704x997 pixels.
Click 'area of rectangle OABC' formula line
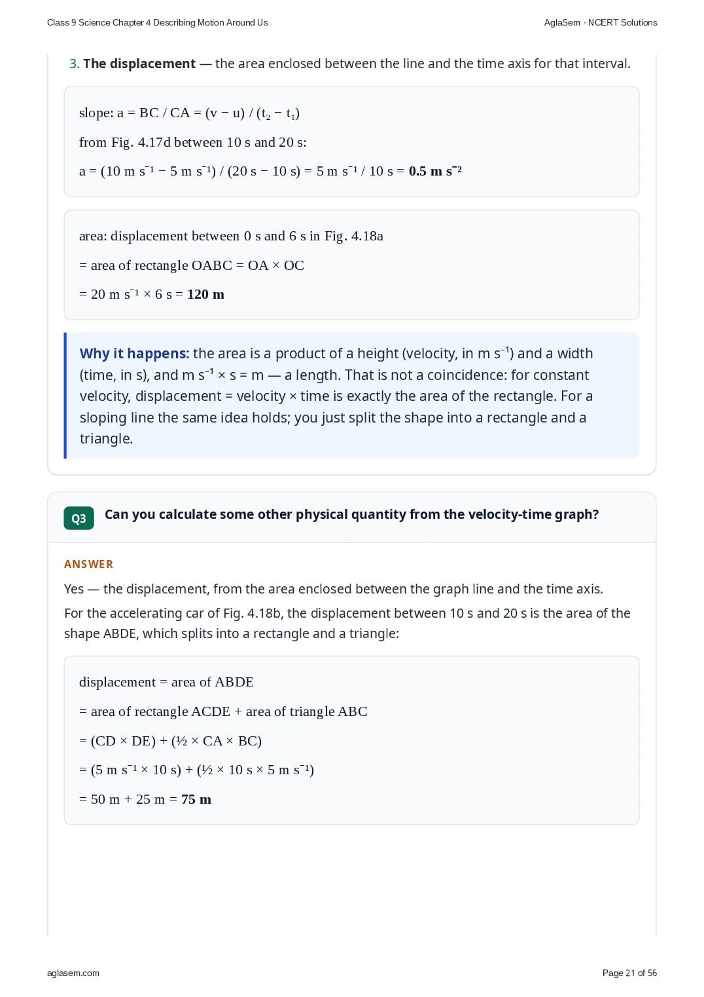click(192, 265)
